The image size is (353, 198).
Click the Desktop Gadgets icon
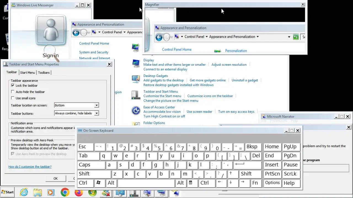click(136, 79)
